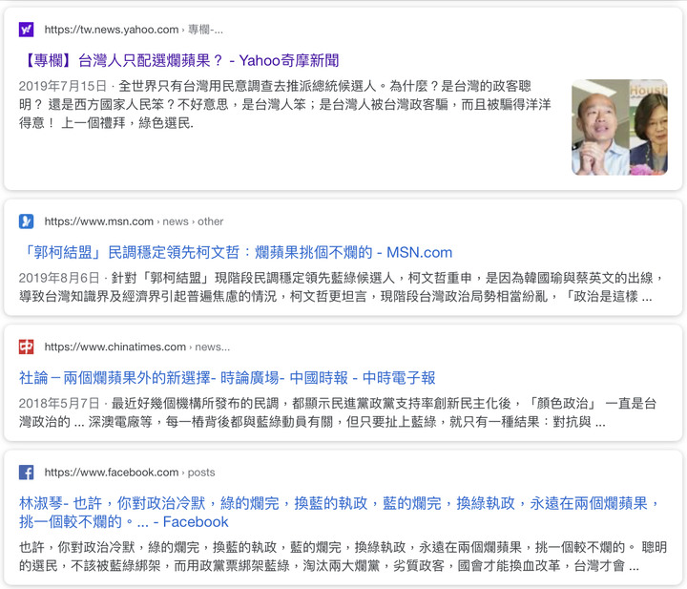The image size is (687, 589).
Task: Click the date 2018年5月7日
Action: (59, 403)
